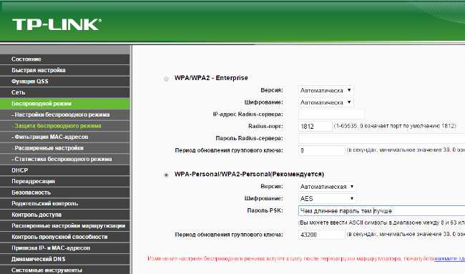Open Контроль пропускной способности menu item
Image resolution: width=465 pixels, height=274 pixels.
(x=64, y=237)
